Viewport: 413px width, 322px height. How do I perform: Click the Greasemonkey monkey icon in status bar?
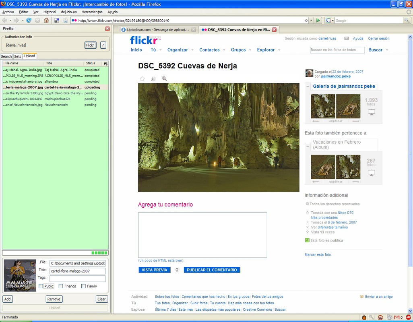coord(380,317)
